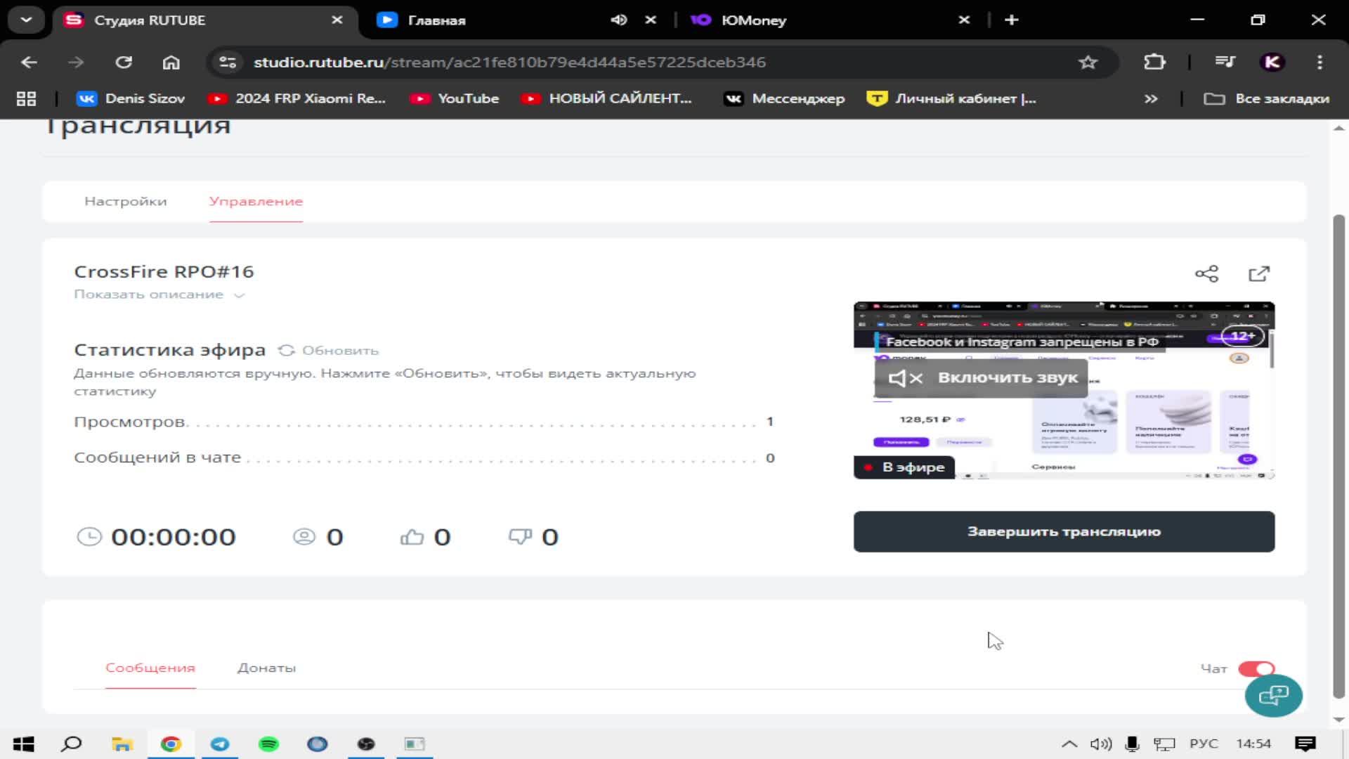The height and width of the screenshot is (759, 1349).
Task: Open the Донаты tab
Action: click(266, 668)
